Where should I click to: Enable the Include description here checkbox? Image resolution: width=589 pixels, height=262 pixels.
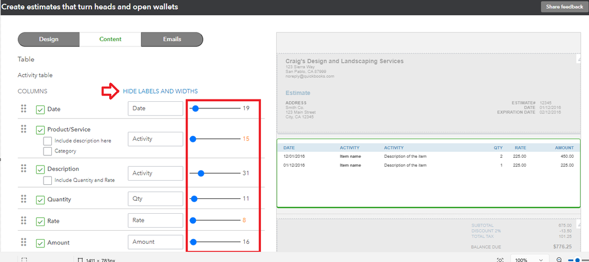[x=48, y=141]
